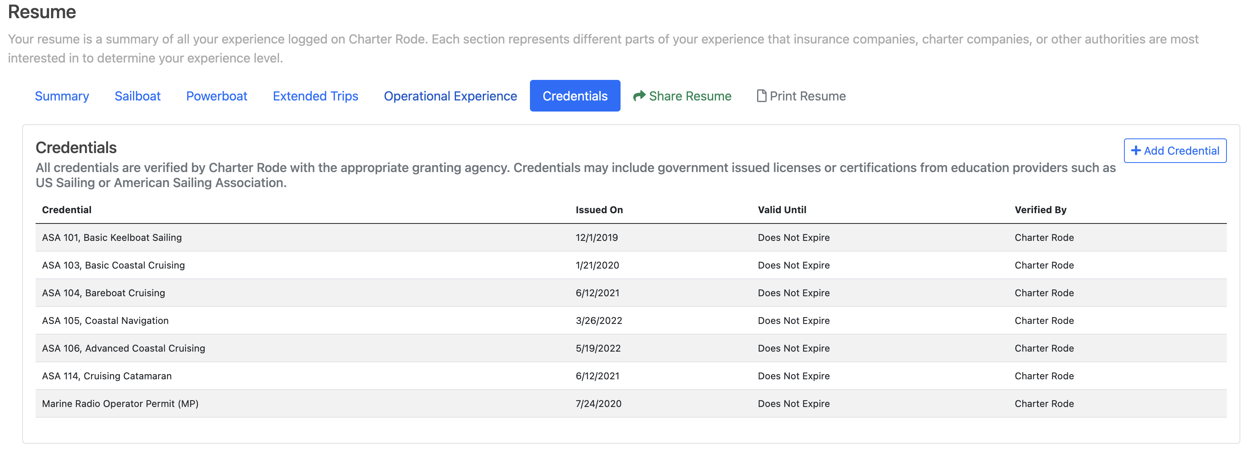Select ASA 105, Coastal Navigation row
This screenshot has width=1253, height=458.
point(631,320)
